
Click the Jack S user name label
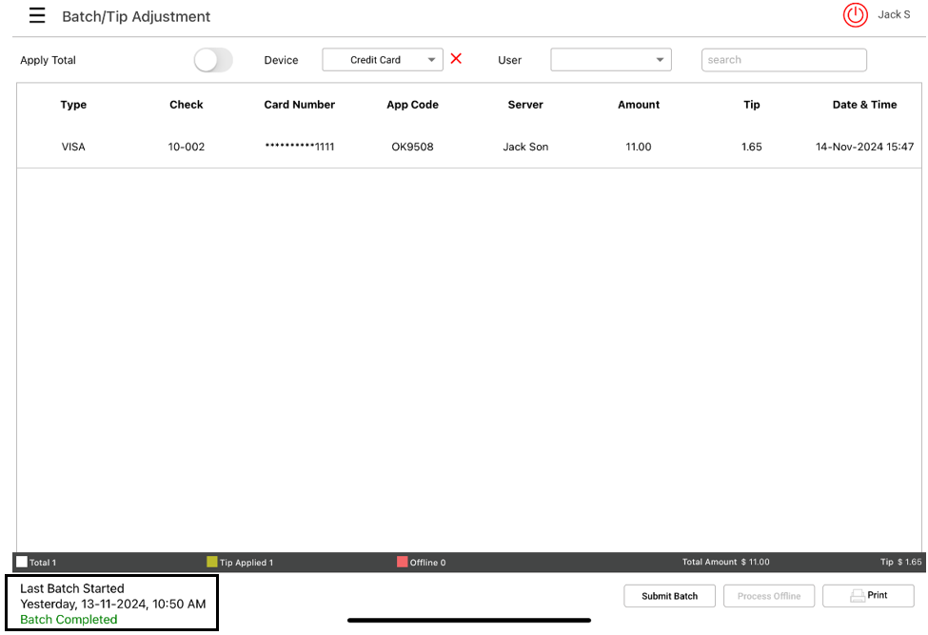coord(894,15)
